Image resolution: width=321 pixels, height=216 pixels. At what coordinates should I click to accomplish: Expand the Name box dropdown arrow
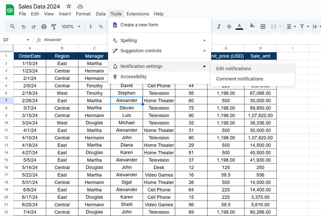pyautogui.click(x=28, y=40)
